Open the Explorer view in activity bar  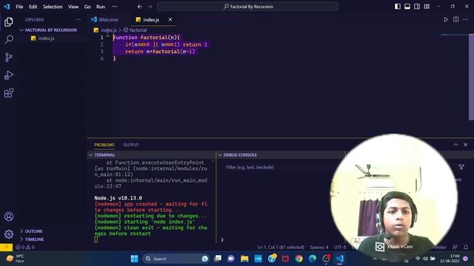pyautogui.click(x=9, y=21)
